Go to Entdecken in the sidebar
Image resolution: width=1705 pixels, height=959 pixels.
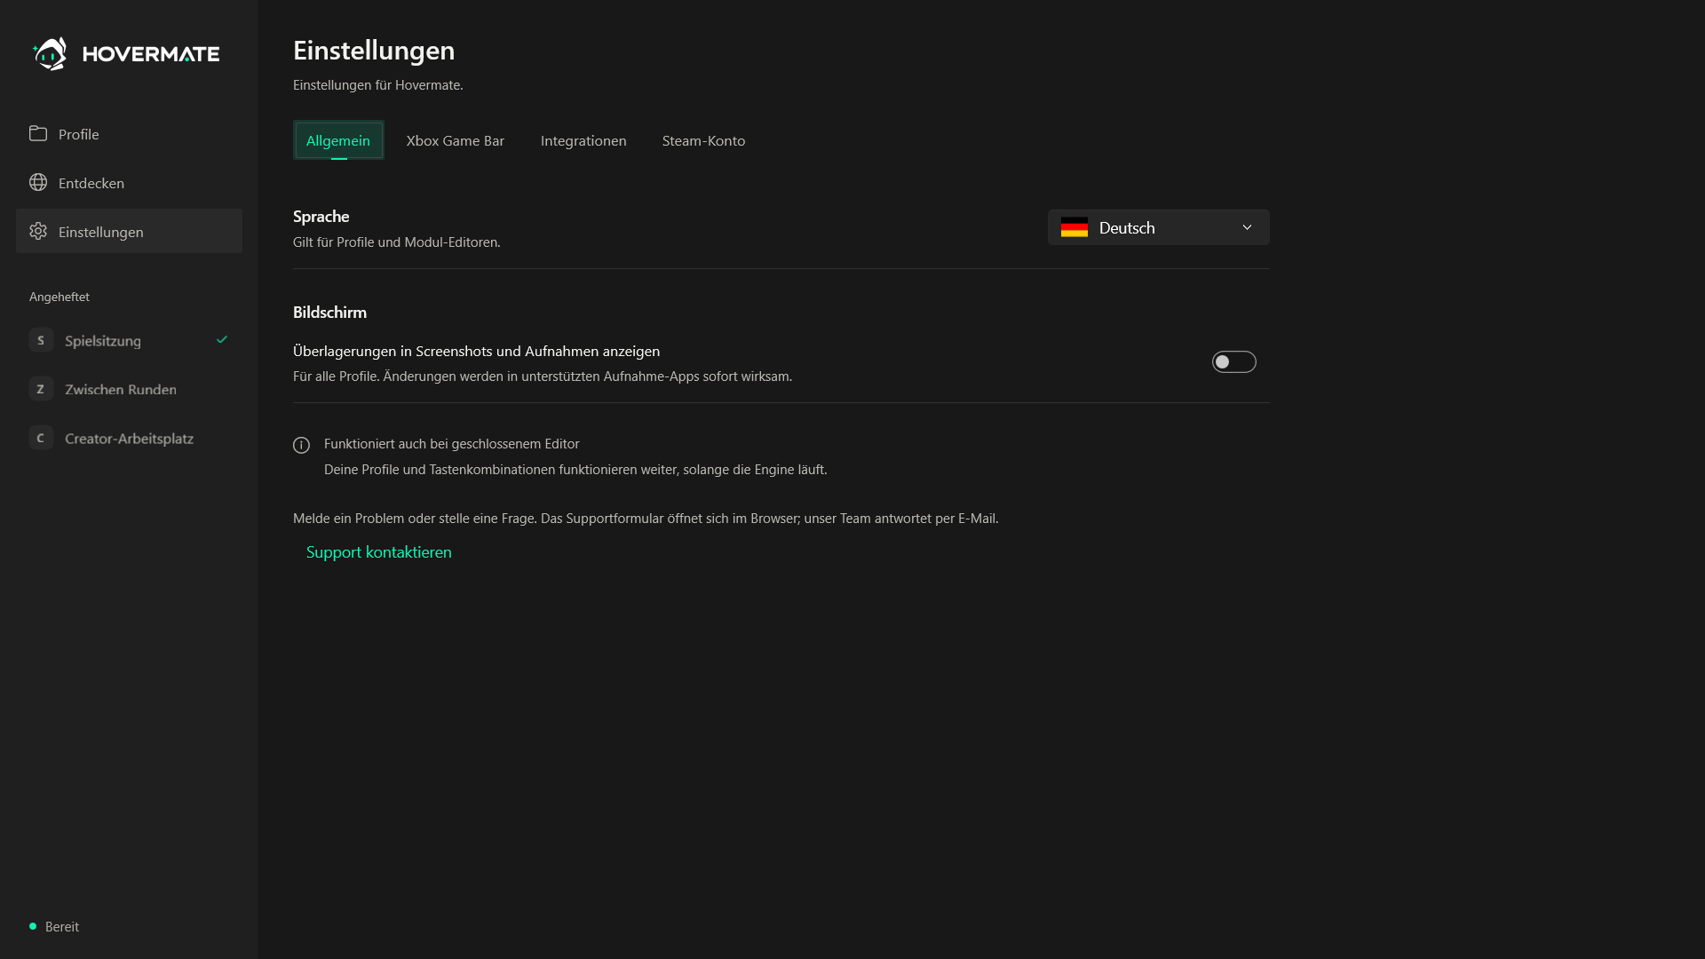pyautogui.click(x=129, y=182)
